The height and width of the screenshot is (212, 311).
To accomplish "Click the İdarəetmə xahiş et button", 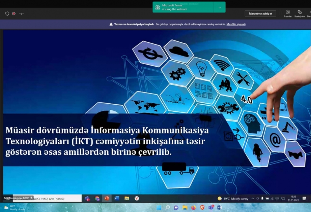I will pos(260,14).
